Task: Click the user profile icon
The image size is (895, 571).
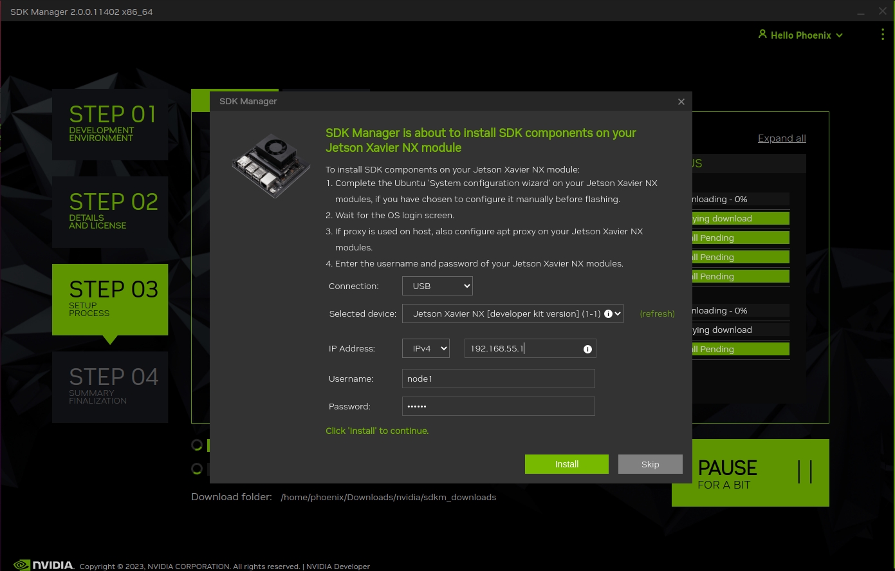Action: coord(762,34)
